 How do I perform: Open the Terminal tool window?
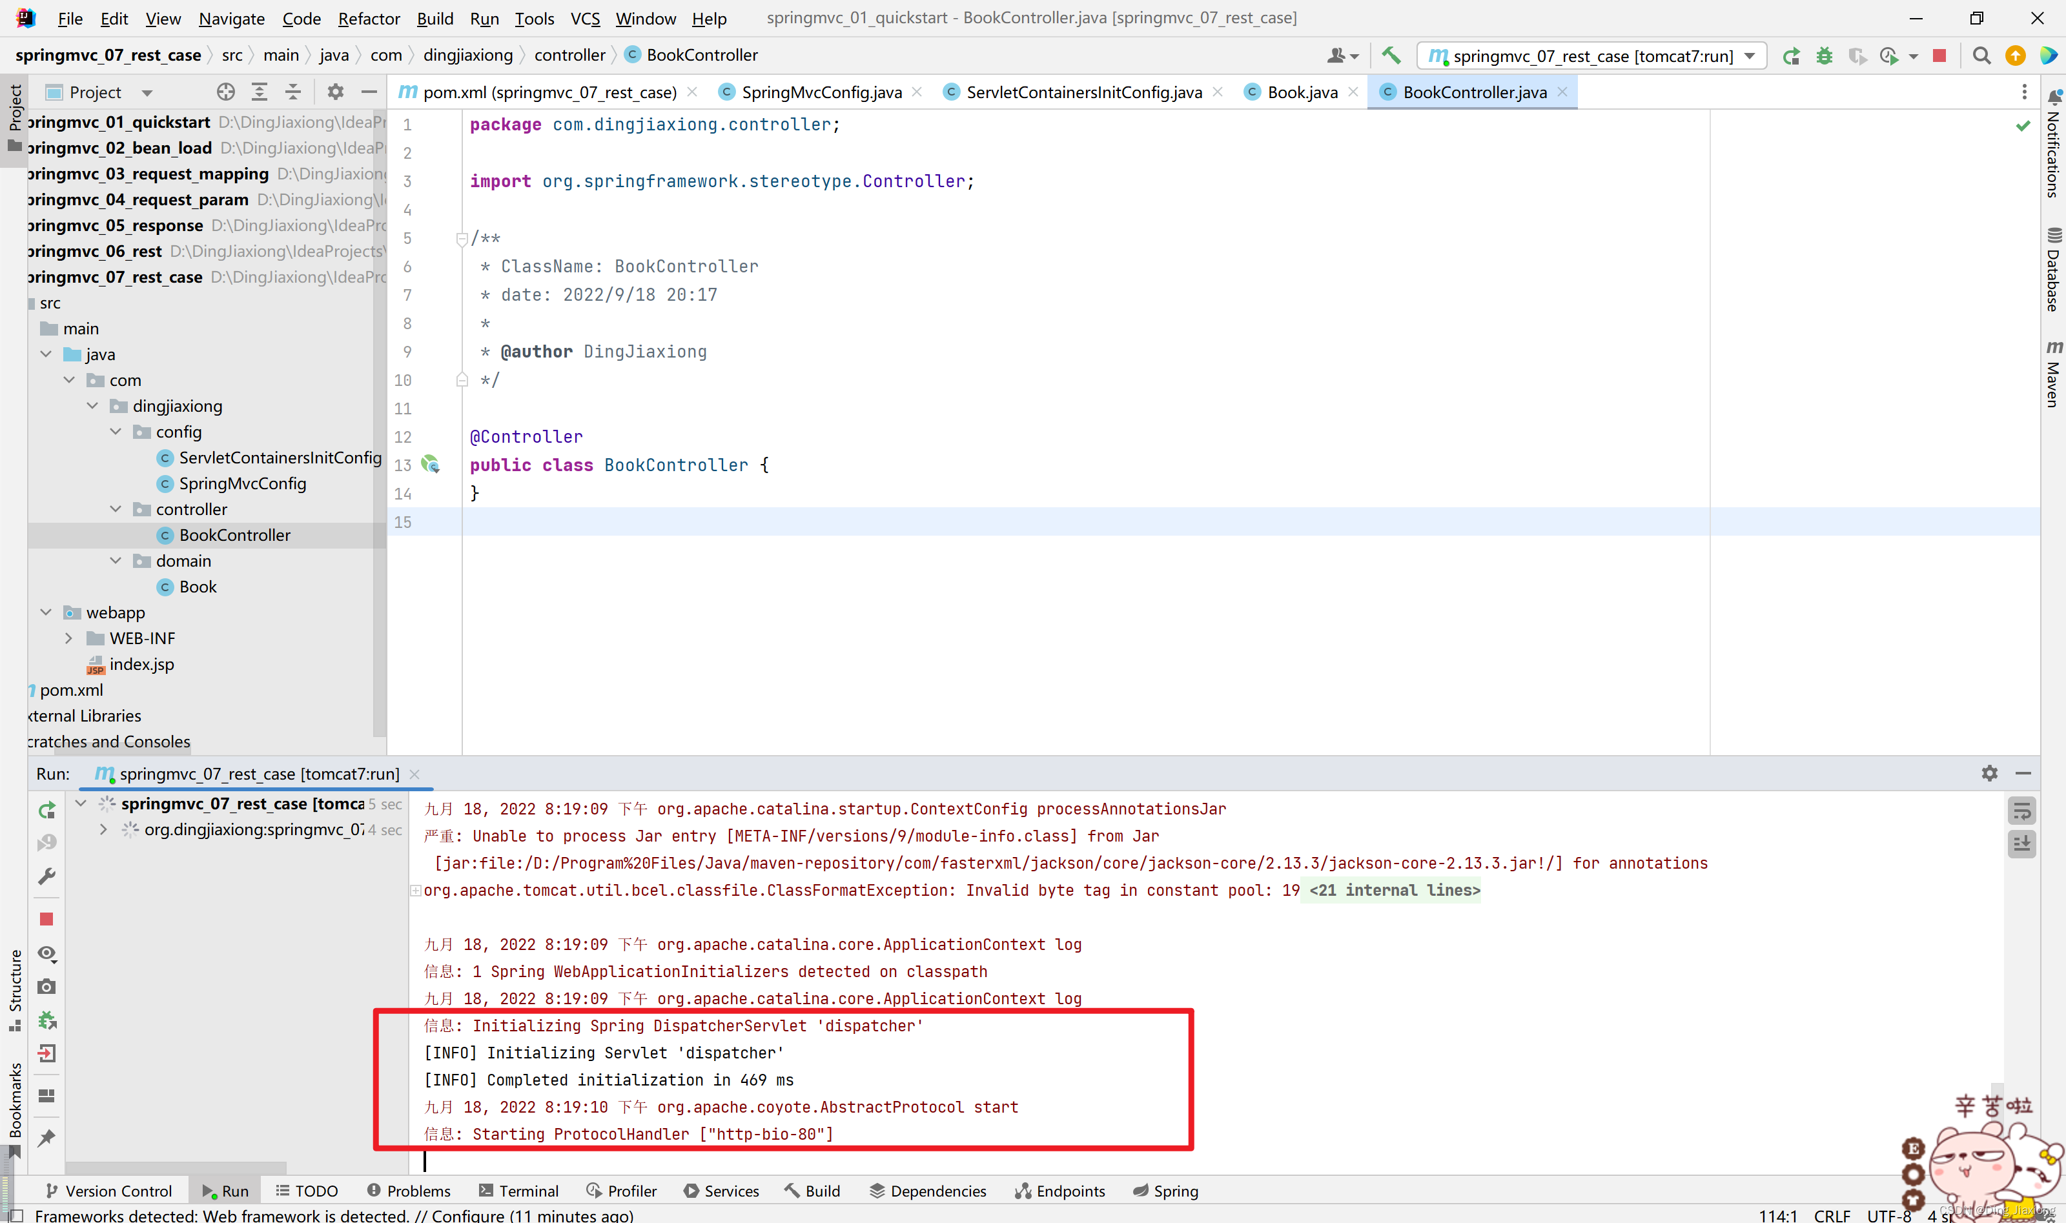pyautogui.click(x=518, y=1191)
